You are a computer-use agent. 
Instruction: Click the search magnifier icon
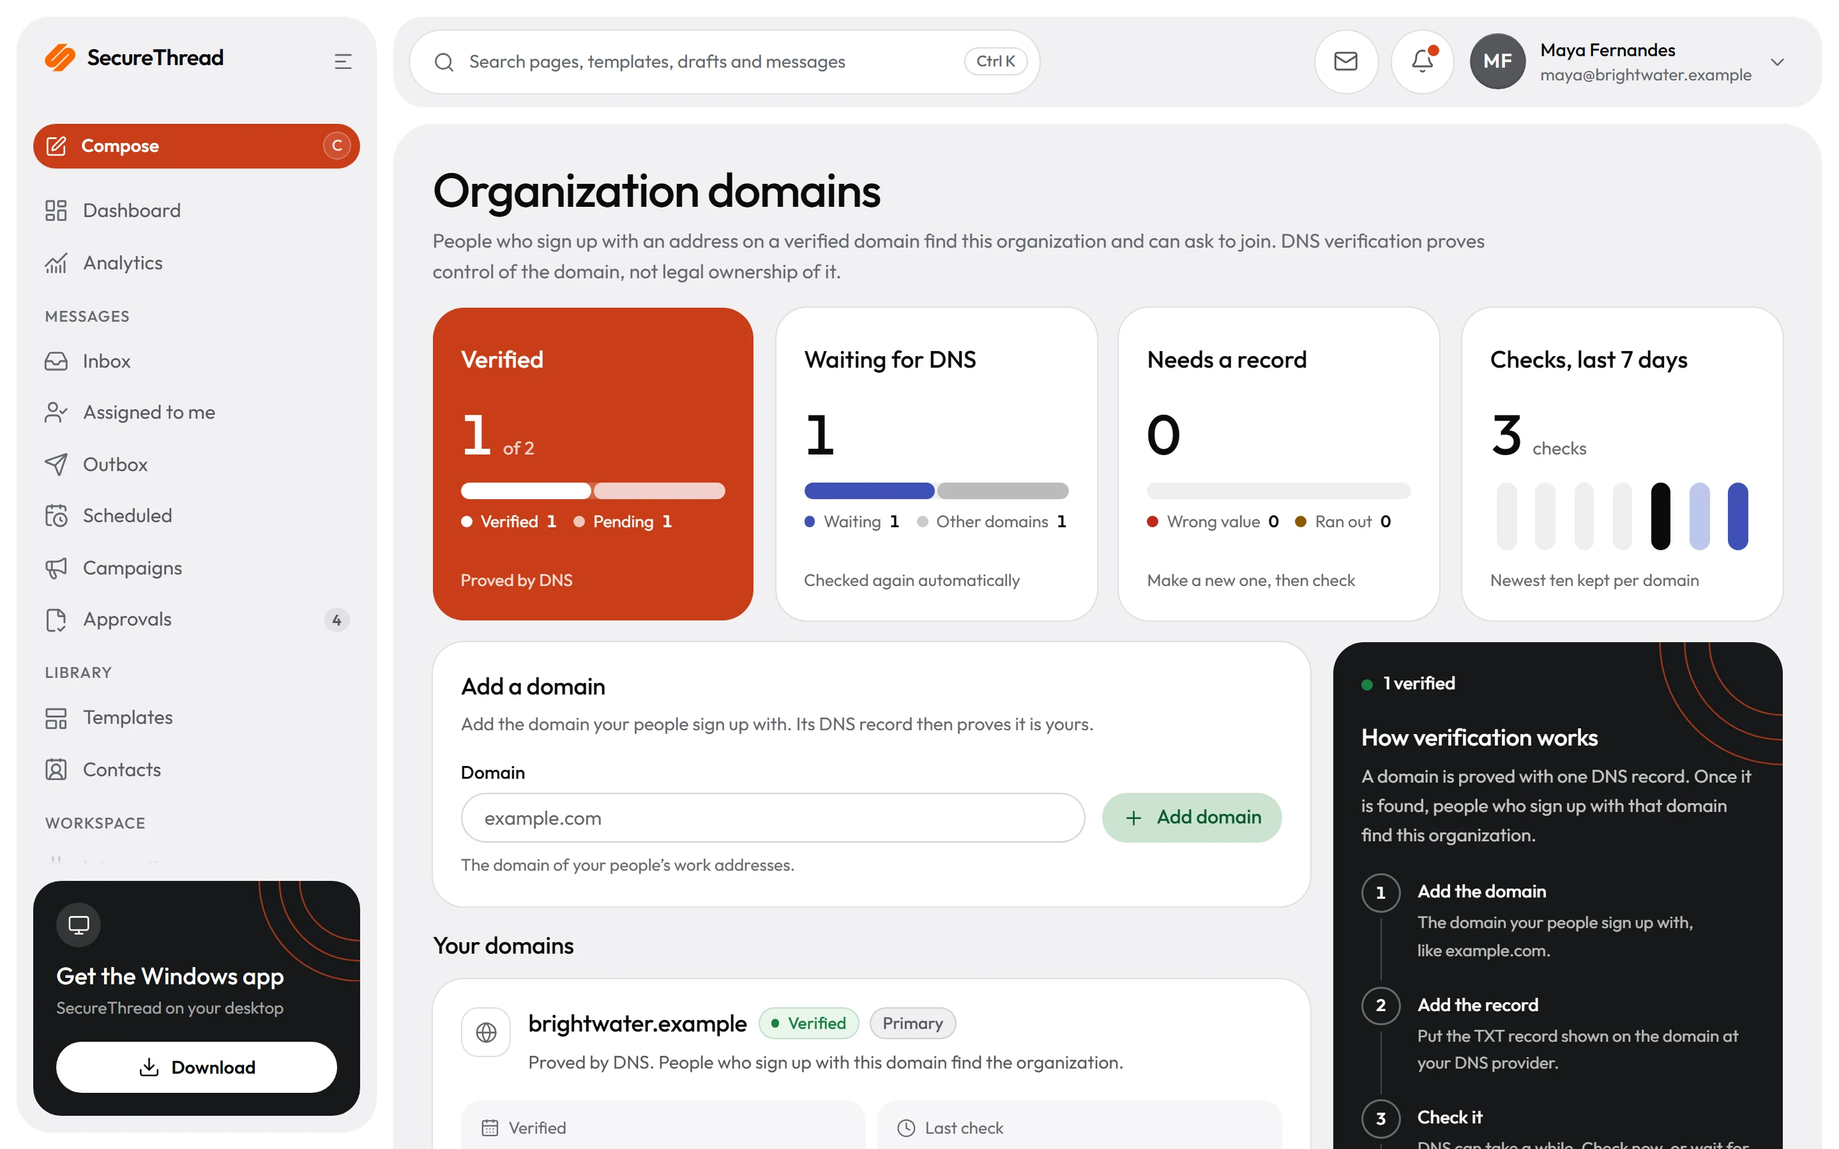click(x=444, y=61)
